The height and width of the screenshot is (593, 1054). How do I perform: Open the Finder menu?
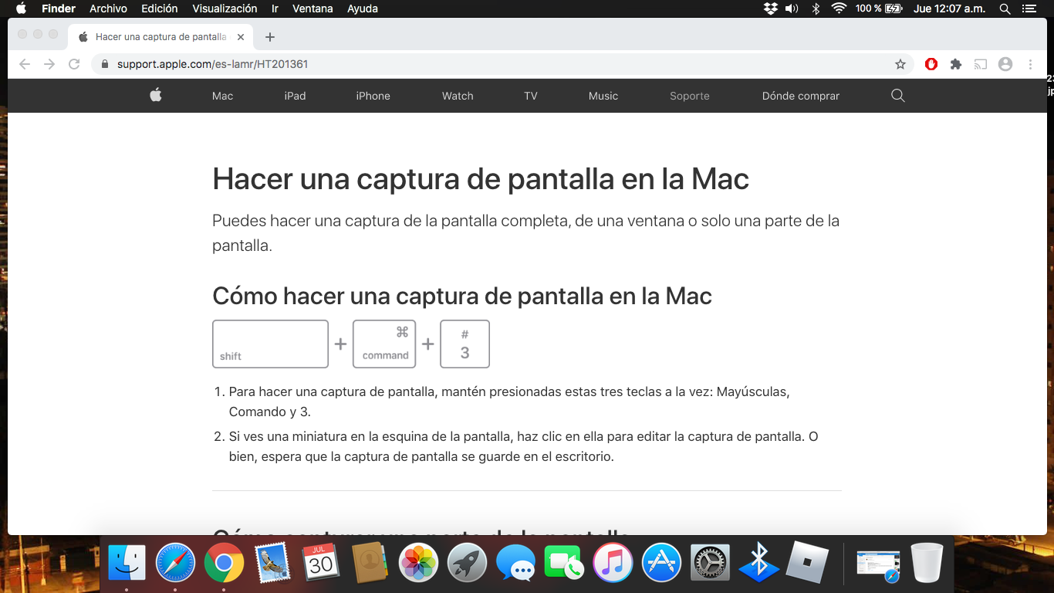[59, 8]
